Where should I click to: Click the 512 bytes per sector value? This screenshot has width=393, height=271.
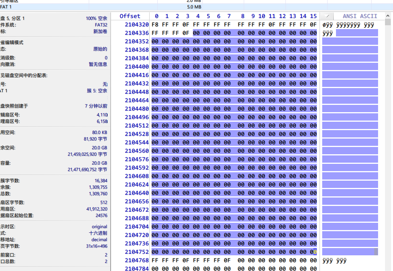104,202
